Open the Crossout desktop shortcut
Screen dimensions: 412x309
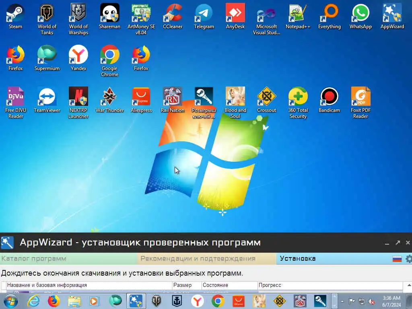pyautogui.click(x=266, y=100)
